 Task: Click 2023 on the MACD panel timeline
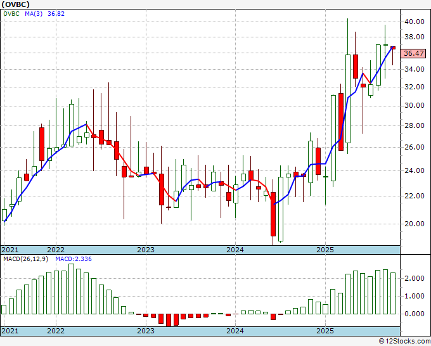click(x=146, y=331)
